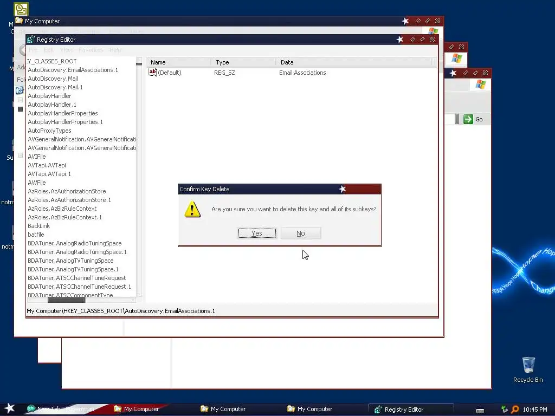The image size is (555, 416).
Task: Click No in Confirm Key Delete dialog
Action: point(301,233)
